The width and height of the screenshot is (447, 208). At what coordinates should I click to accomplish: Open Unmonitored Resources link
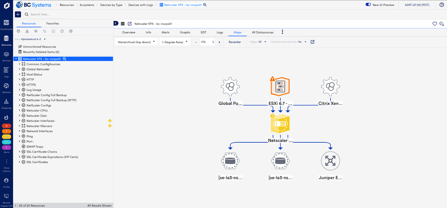tap(39, 47)
